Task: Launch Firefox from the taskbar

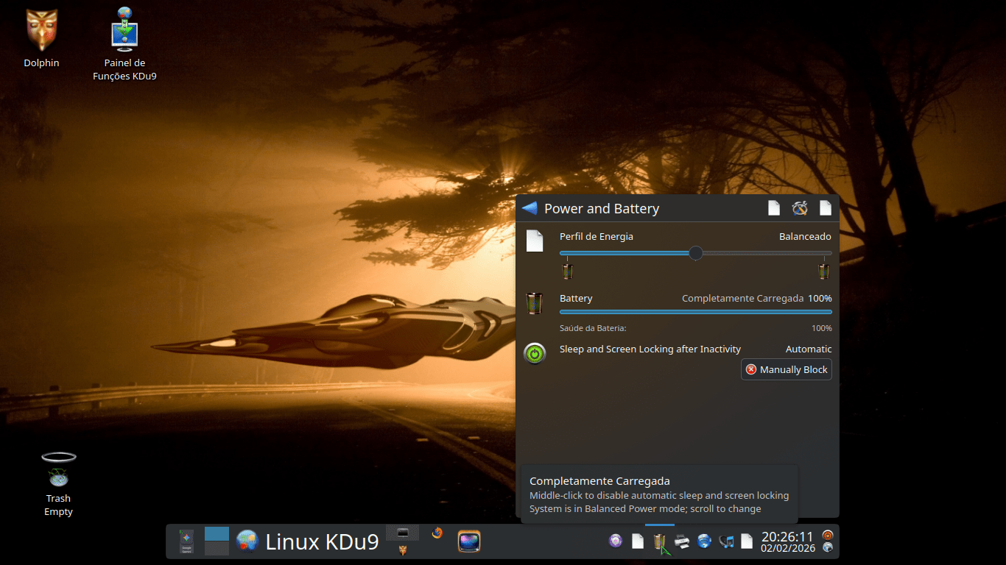Action: 437,533
